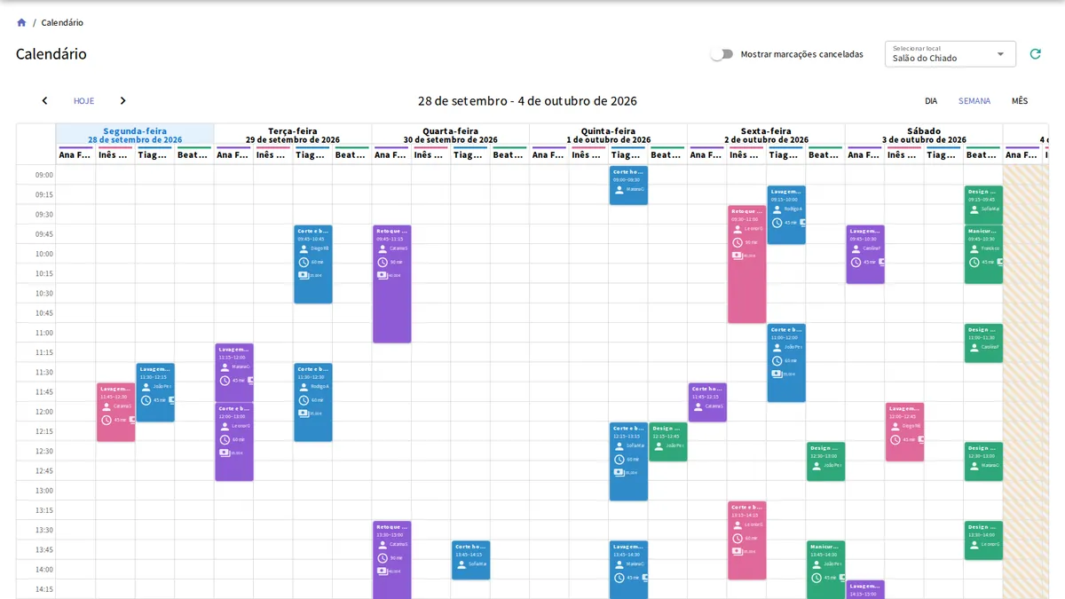Click person icon in Friday 11:45 purple Corte appointment
The height and width of the screenshot is (599, 1065).
point(698,406)
